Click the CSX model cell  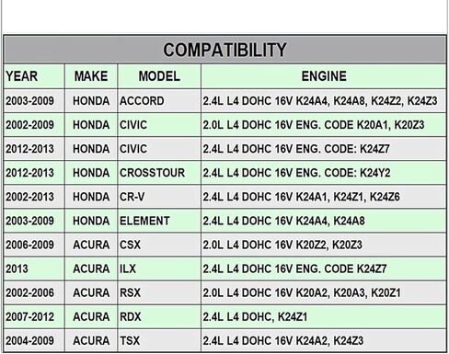(x=159, y=245)
